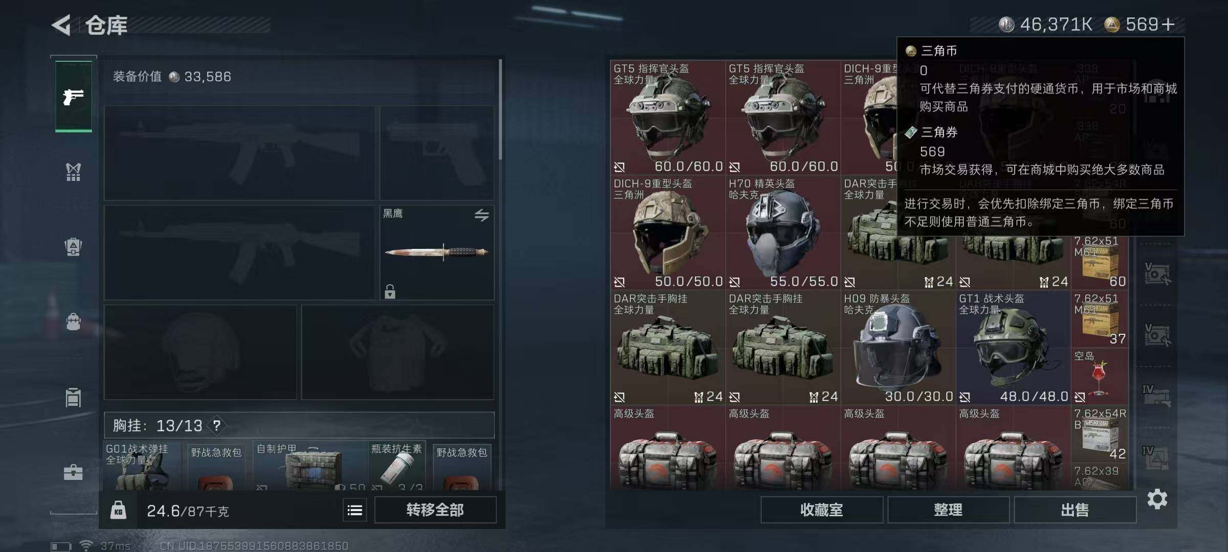
Task: Open the chest rig sidebar category
Action: (x=73, y=172)
